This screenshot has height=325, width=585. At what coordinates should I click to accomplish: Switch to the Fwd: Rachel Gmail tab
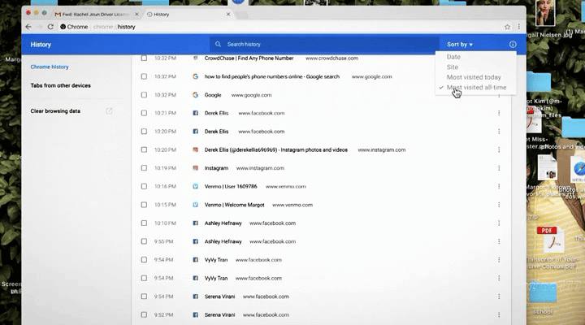[95, 14]
